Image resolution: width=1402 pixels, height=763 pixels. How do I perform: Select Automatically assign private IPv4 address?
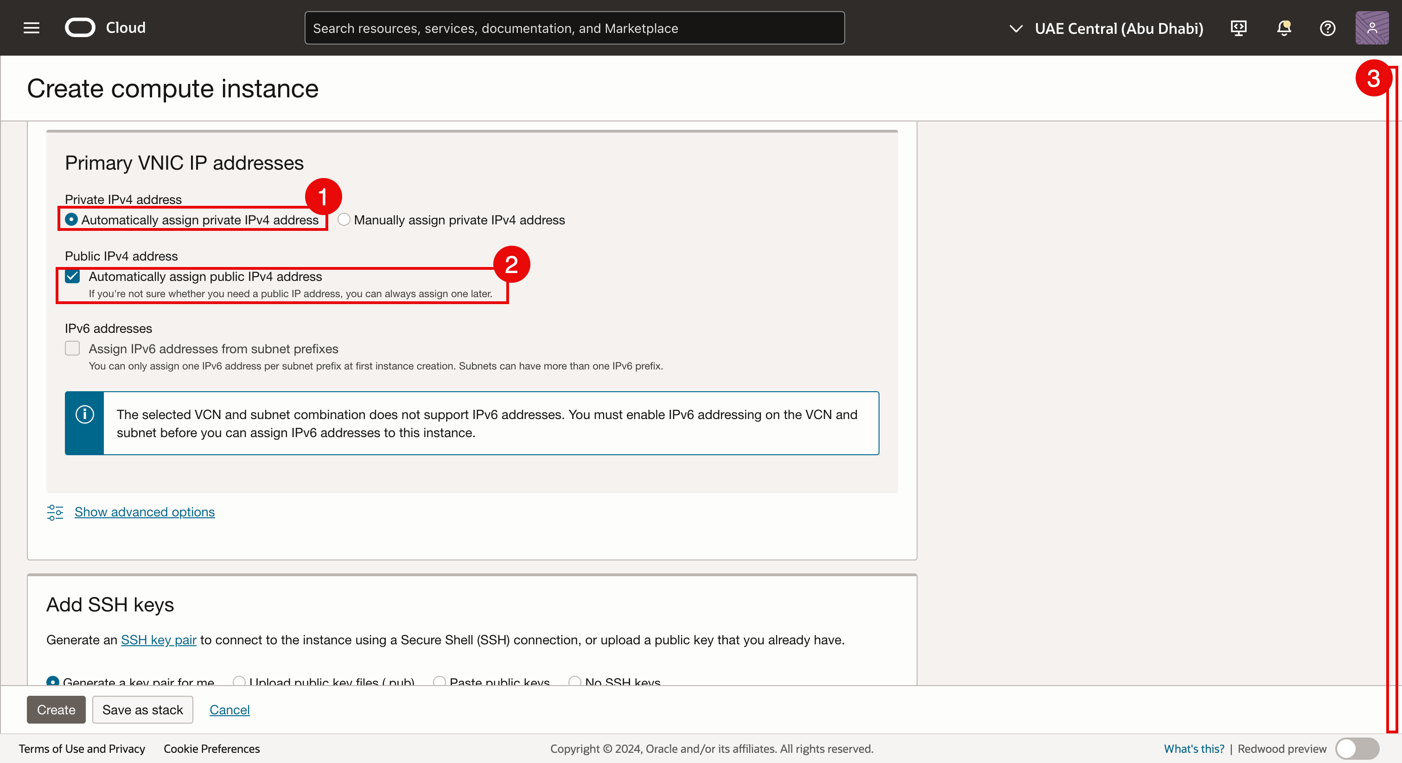click(71, 220)
